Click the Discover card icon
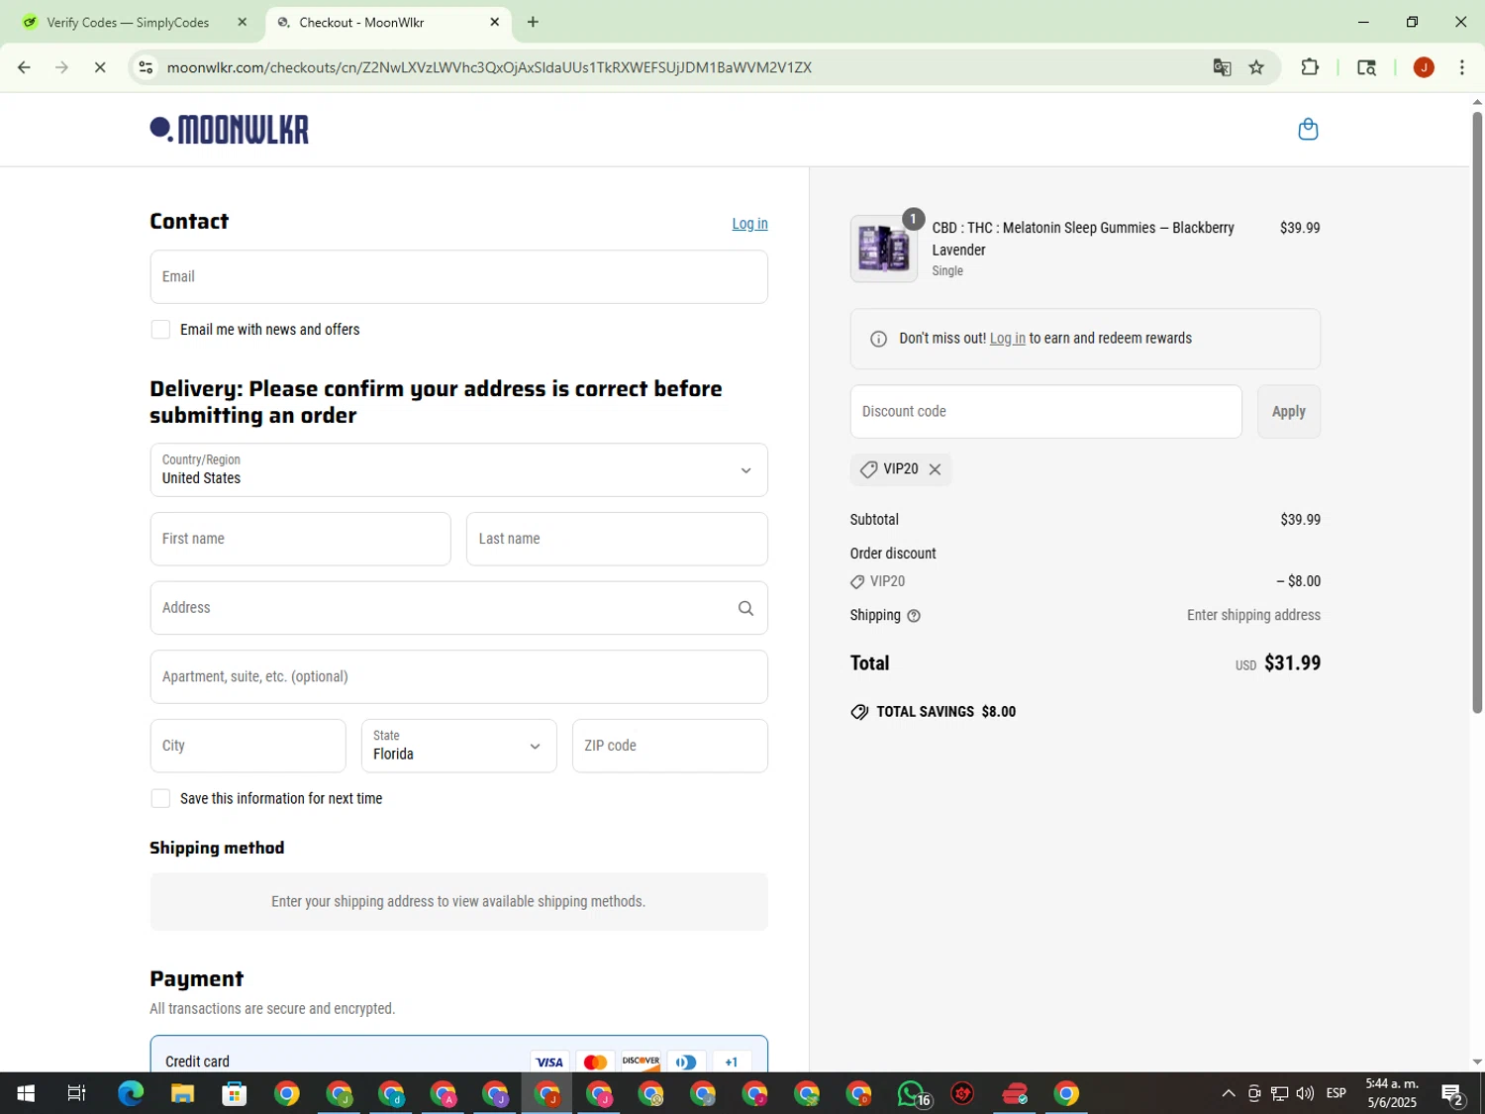This screenshot has width=1485, height=1114. pos(641,1062)
